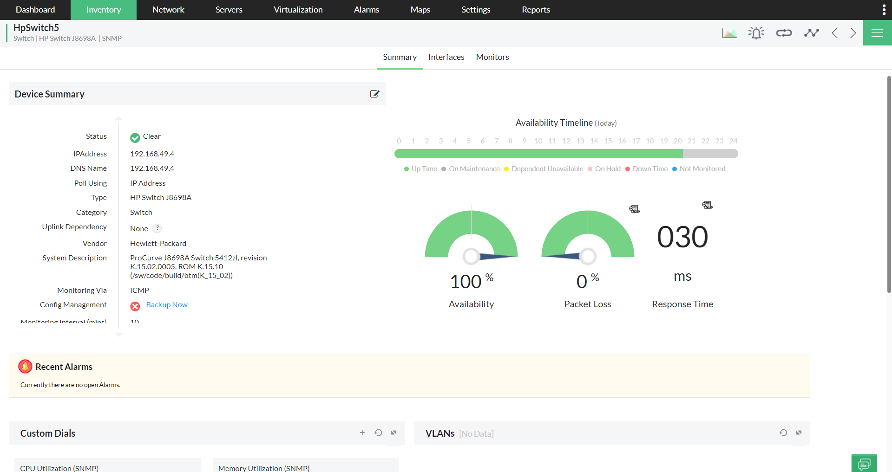The height and width of the screenshot is (472, 892).
Task: Click the edit pencil in Device Summary header
Action: tap(375, 94)
